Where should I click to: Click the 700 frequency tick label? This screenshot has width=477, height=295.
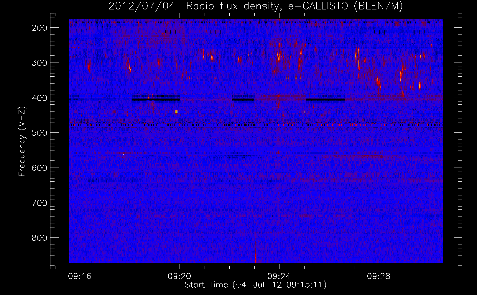pos(40,203)
